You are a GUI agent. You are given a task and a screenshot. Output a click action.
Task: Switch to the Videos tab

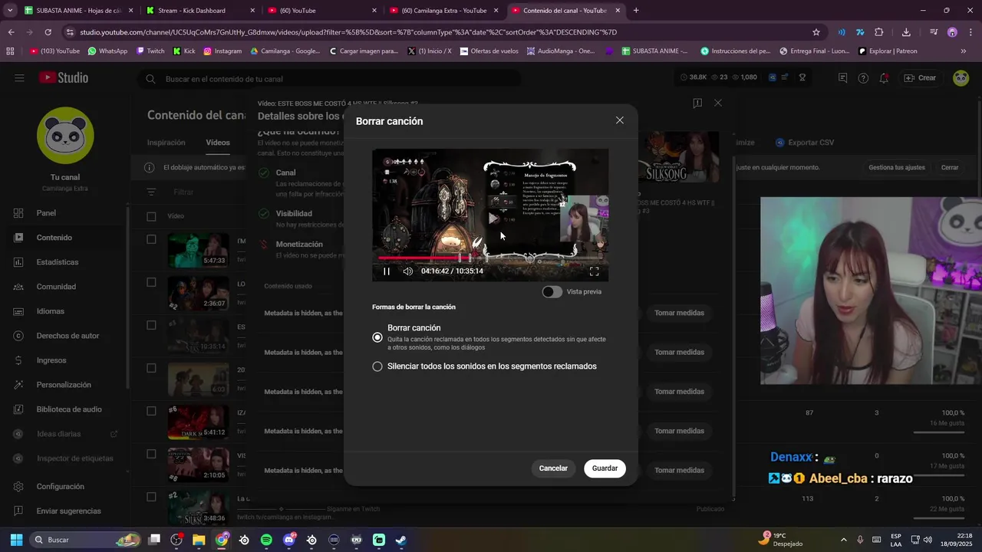click(218, 143)
